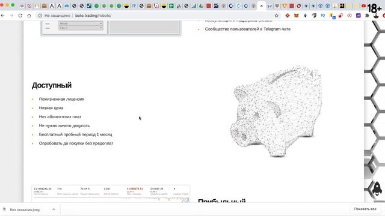The width and height of the screenshot is (385, 216).
Task: Switch to the yellow shield tab
Action: [x=285, y=6]
